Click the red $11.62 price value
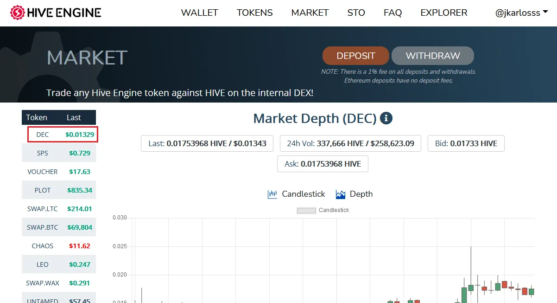 pos(80,245)
